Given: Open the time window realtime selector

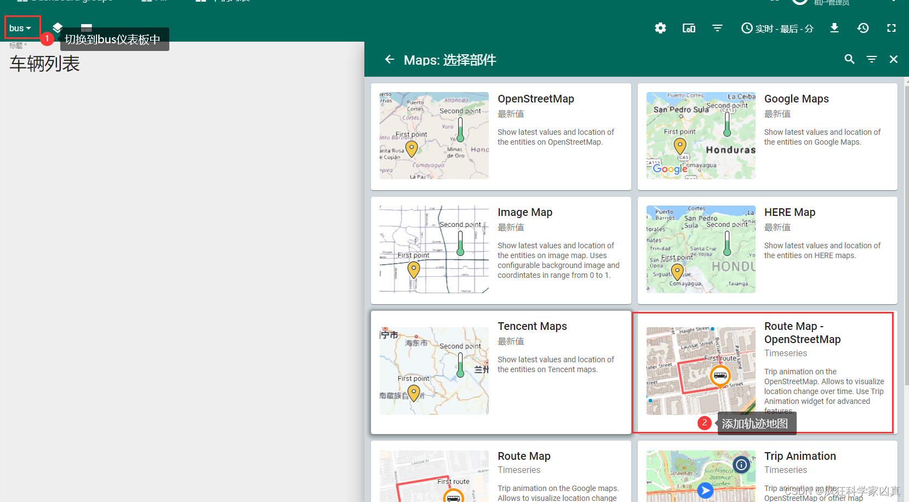Looking at the screenshot, I should coord(777,28).
